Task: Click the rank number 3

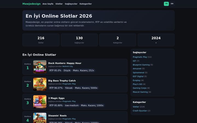Action: (28, 103)
